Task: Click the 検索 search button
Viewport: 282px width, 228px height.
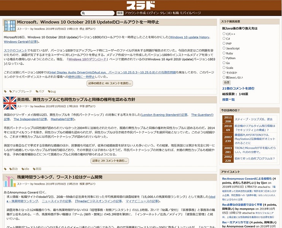Action: (x=120, y=13)
